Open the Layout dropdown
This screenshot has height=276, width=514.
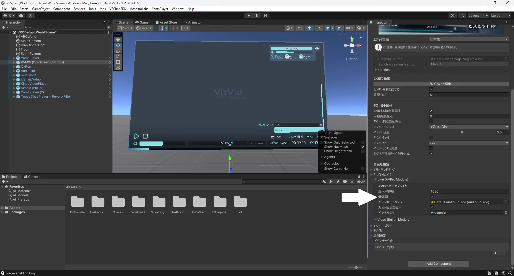click(500, 16)
